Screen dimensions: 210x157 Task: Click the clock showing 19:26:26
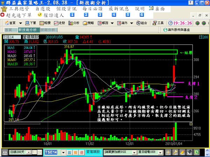pyautogui.click(x=180, y=23)
